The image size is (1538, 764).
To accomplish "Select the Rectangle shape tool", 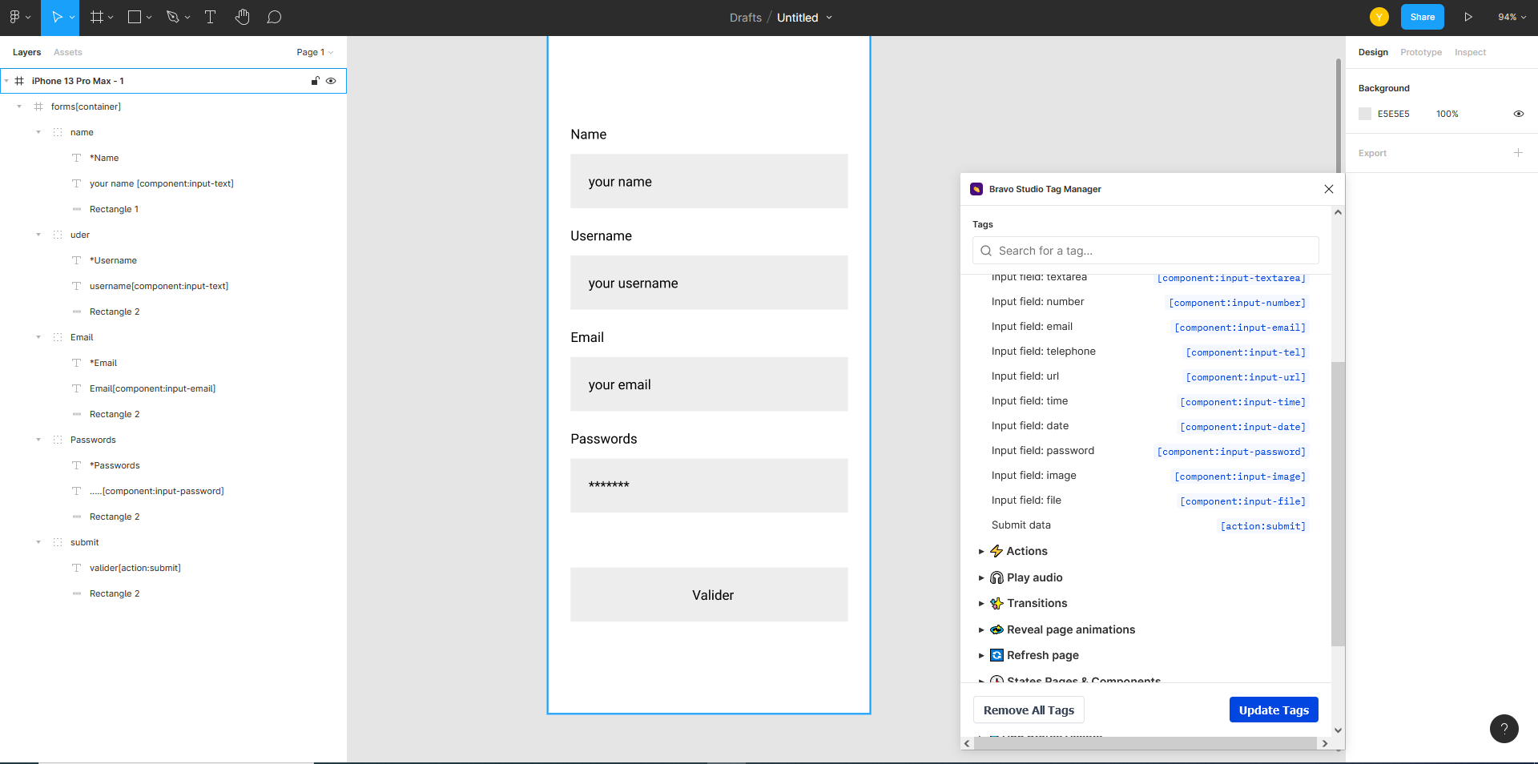I will pos(135,17).
